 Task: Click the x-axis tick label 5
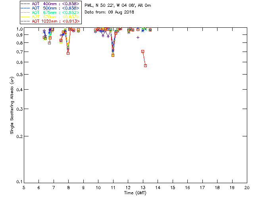(24, 188)
